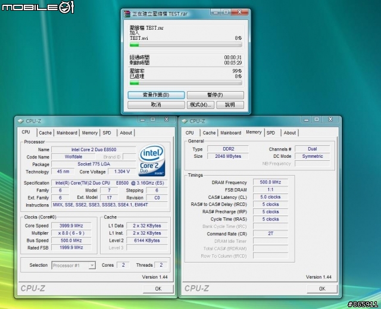Click the 45 nm technology value
Viewport: 381px width, 309px height.
63,171
